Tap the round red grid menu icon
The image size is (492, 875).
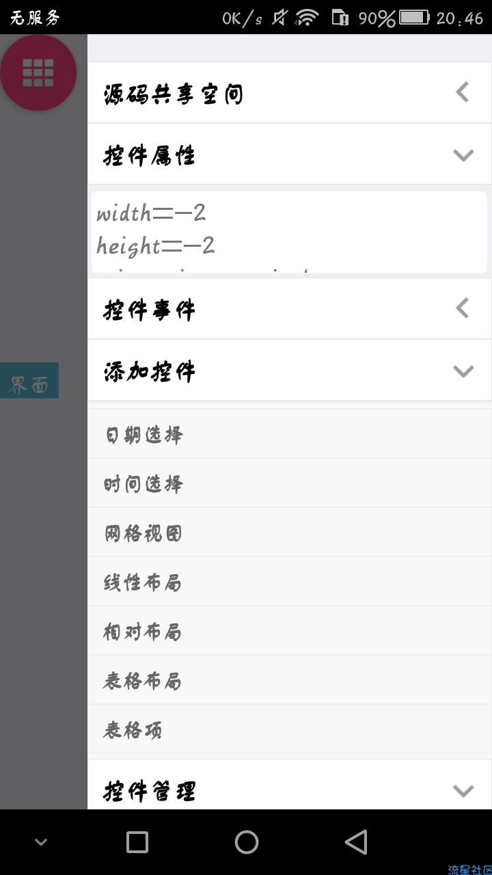pos(38,72)
